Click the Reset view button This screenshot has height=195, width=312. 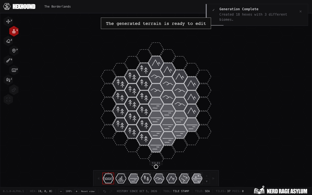pyautogui.click(x=88, y=191)
